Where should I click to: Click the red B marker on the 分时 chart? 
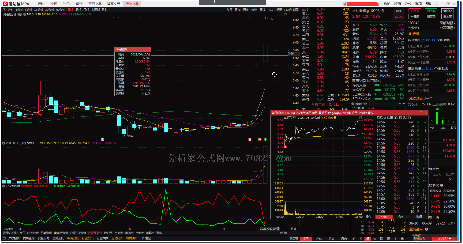[285, 147]
